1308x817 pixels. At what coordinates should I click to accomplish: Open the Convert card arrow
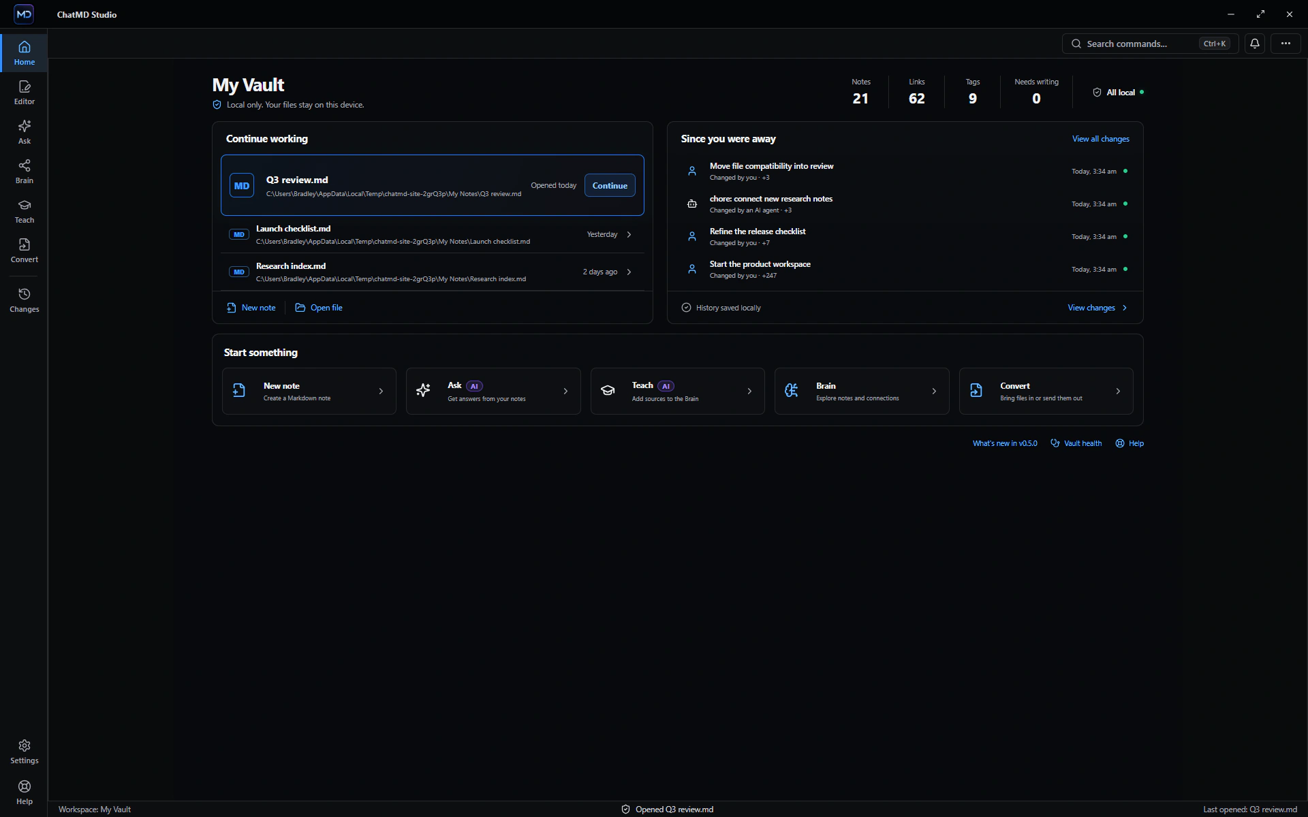1118,391
